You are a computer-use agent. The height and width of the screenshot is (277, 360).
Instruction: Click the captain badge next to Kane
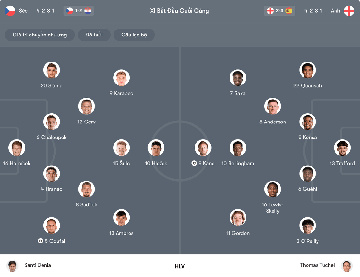point(194,163)
